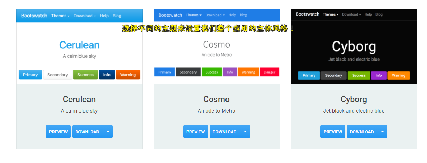Click Blog in Cyborg preview navbar
Image resolution: width=427 pixels, height=163 pixels.
379,14
